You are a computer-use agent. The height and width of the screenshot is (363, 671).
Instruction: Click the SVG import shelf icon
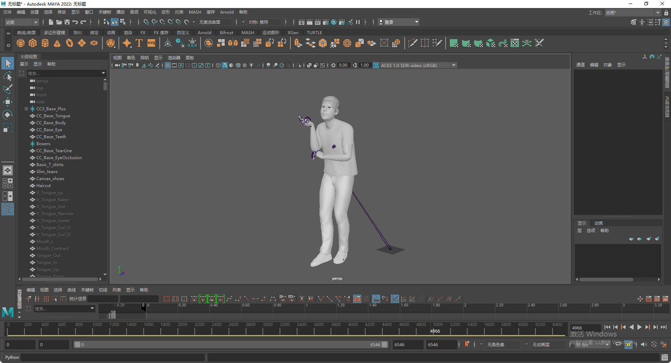151,43
